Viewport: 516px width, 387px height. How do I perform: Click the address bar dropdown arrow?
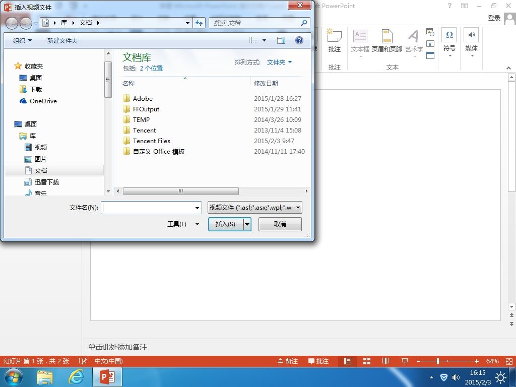tap(187, 23)
